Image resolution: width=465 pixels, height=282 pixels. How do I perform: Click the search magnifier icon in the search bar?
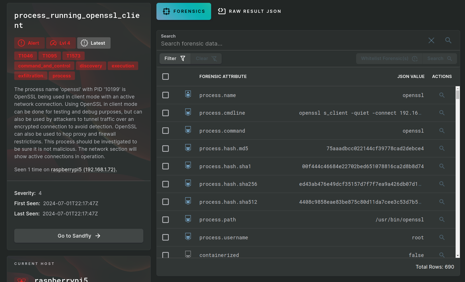click(x=448, y=40)
